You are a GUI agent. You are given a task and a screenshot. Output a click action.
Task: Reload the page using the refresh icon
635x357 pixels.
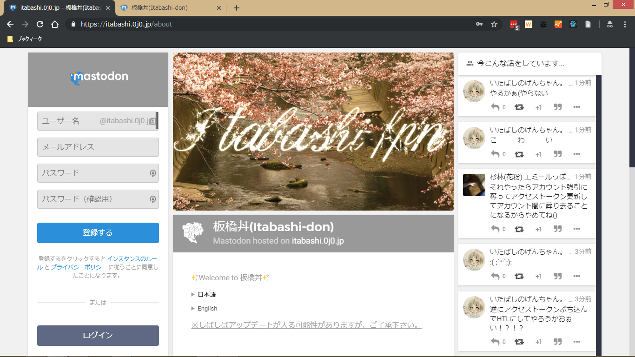click(40, 24)
